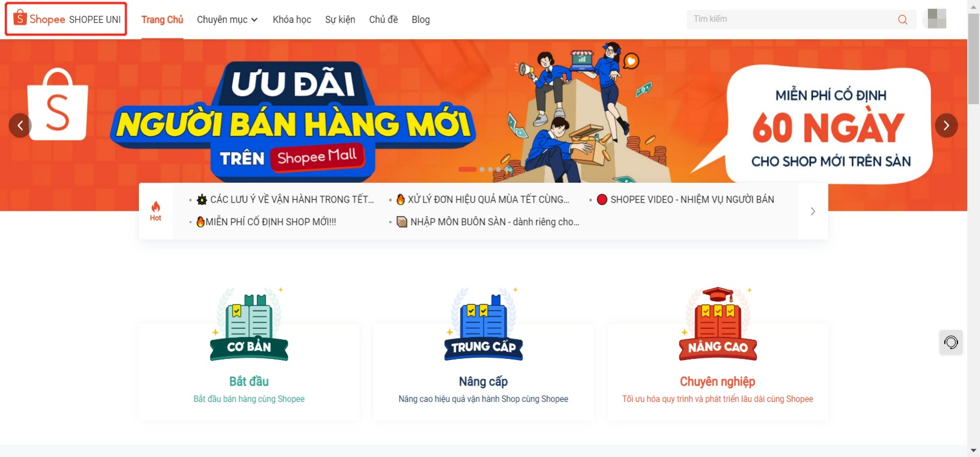Select the Trung Cấp course level badge
This screenshot has height=457, width=980.
tap(483, 324)
